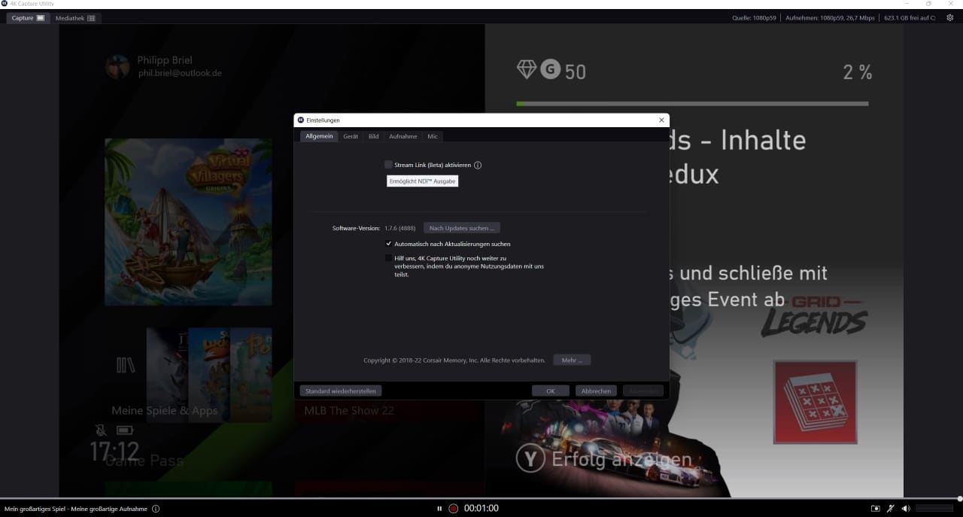Tick the anonymous usage data checkbox

pos(388,258)
